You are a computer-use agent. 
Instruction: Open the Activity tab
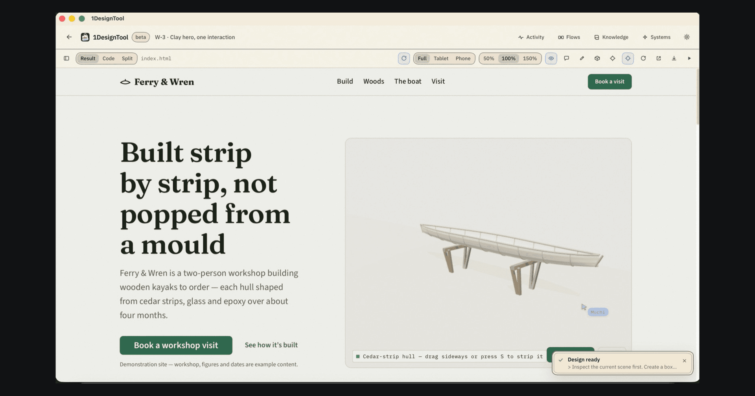click(531, 37)
